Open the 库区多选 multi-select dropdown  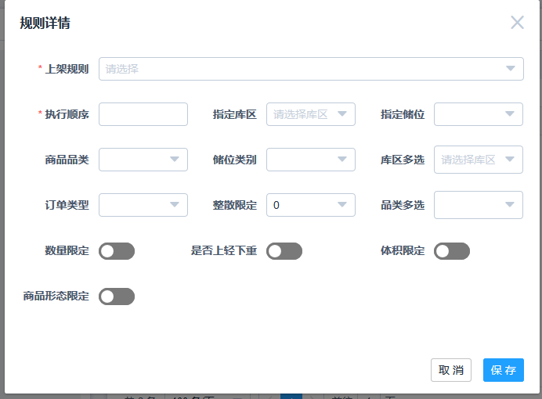479,160
